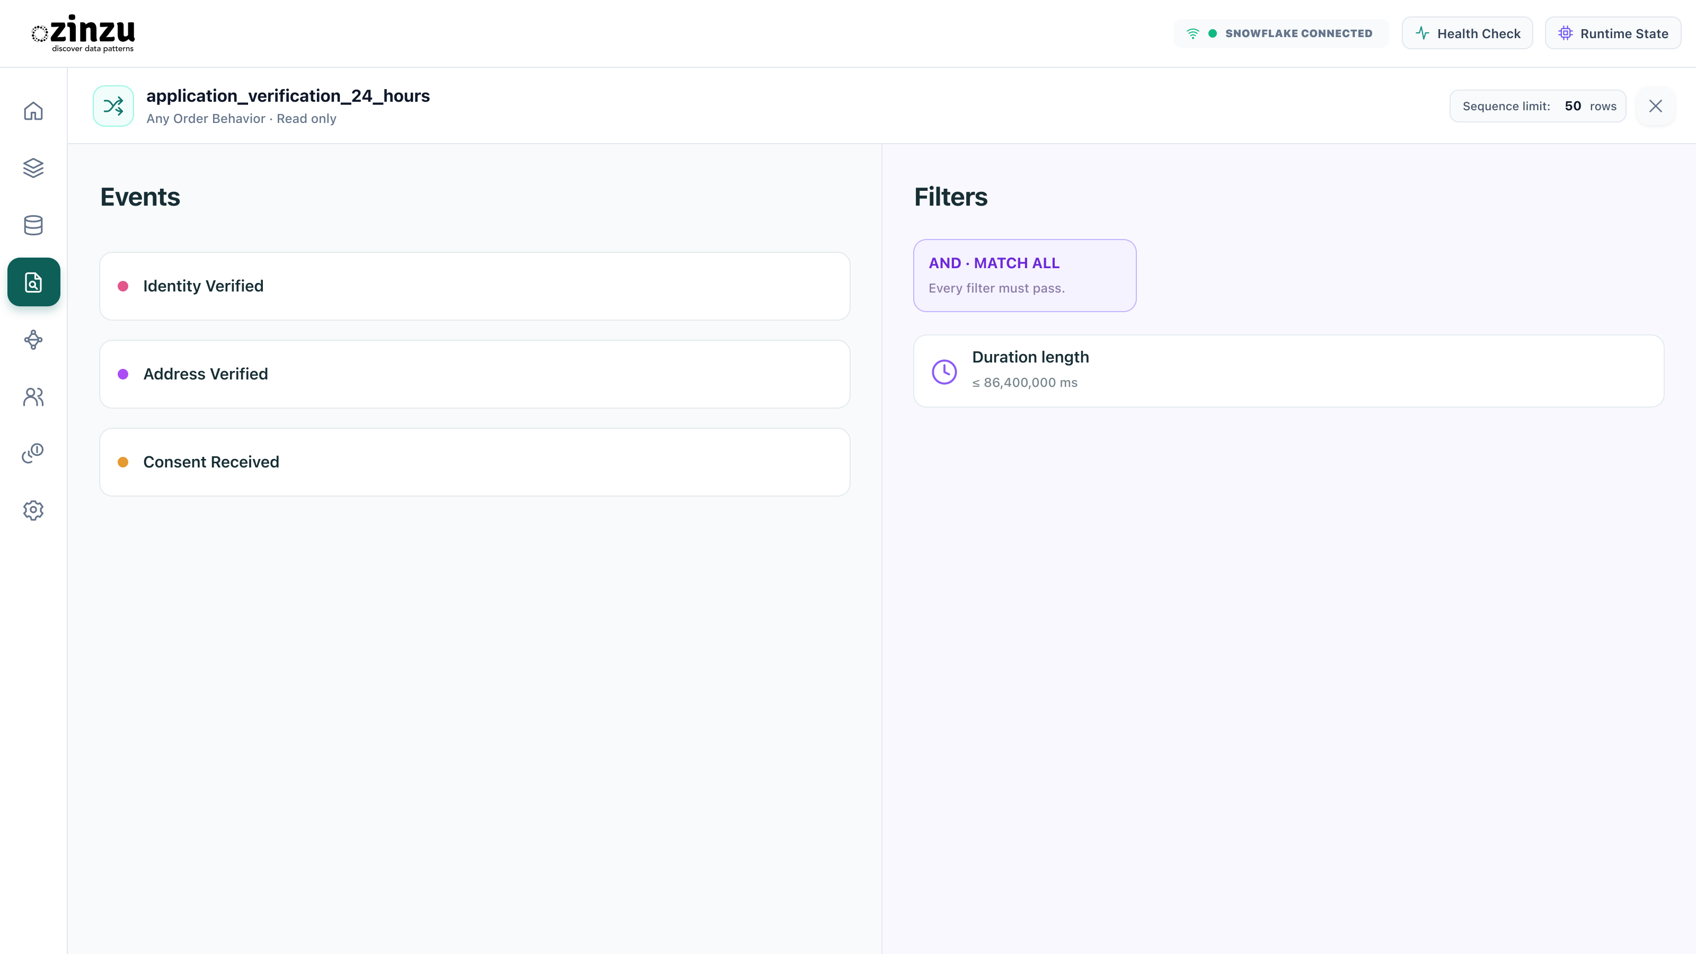Open Health Check
This screenshot has width=1696, height=954.
(1467, 33)
